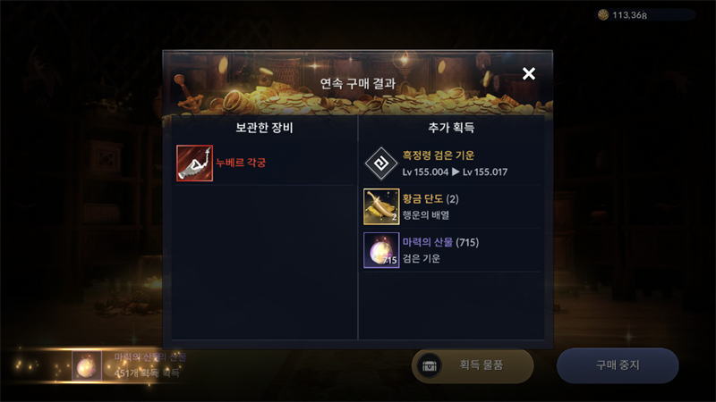This screenshot has height=402, width=716.
Task: Click the 흑정령 검은 기운 entry title
Action: 439,155
